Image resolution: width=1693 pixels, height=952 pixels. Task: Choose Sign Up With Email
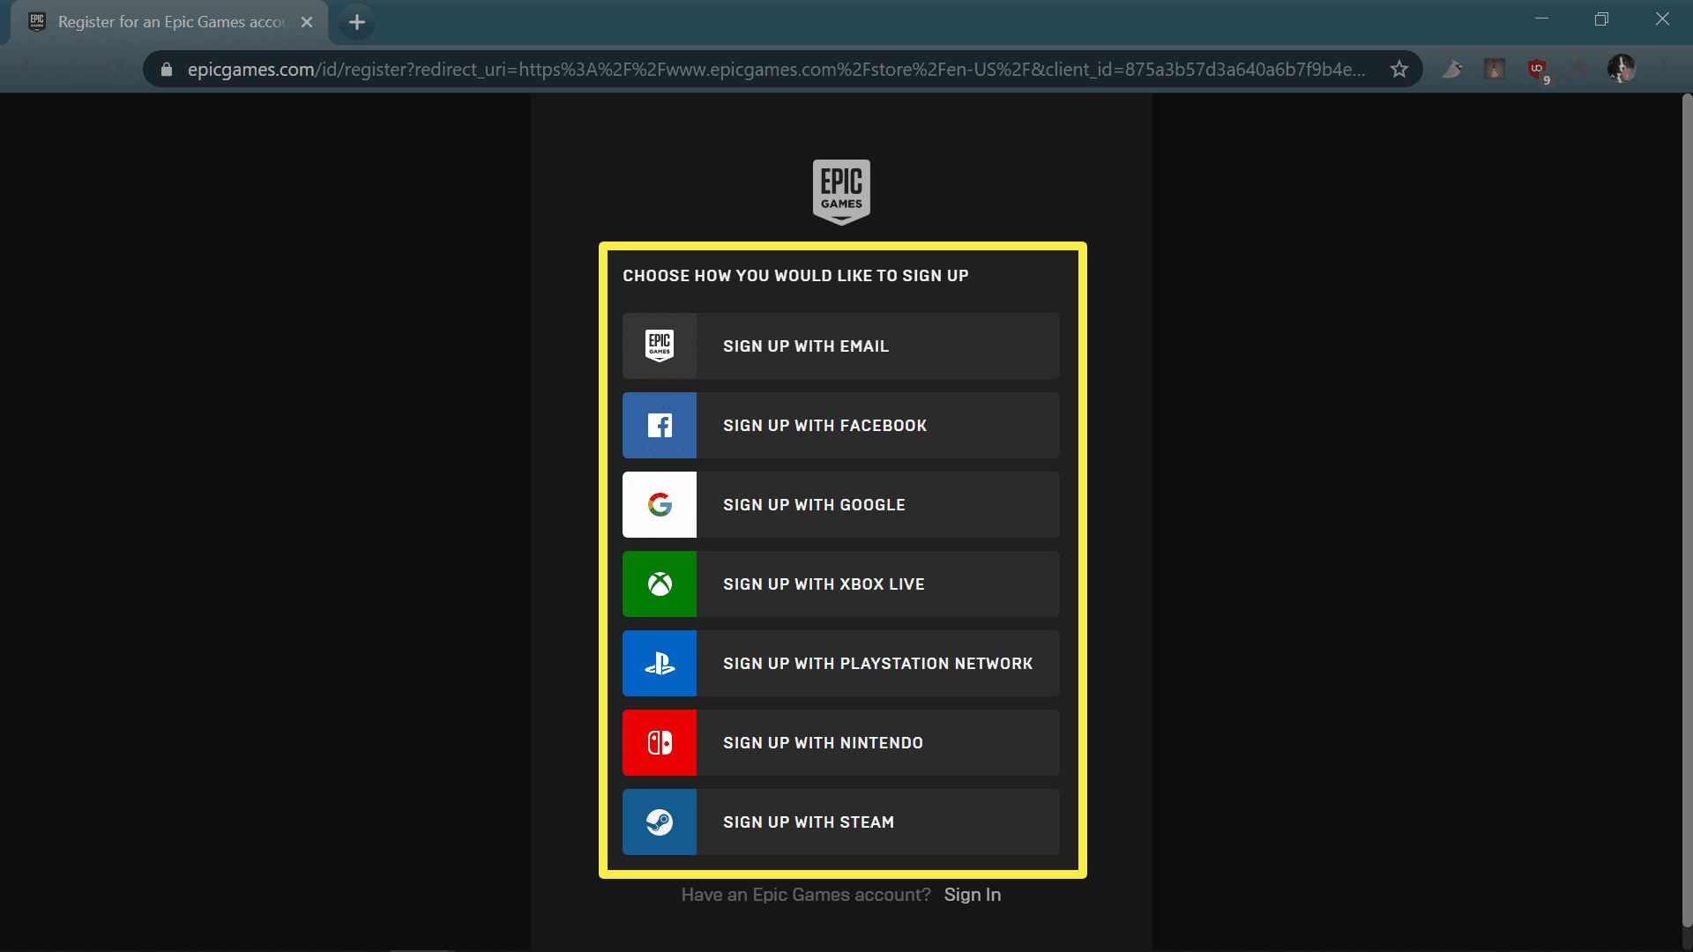(841, 346)
